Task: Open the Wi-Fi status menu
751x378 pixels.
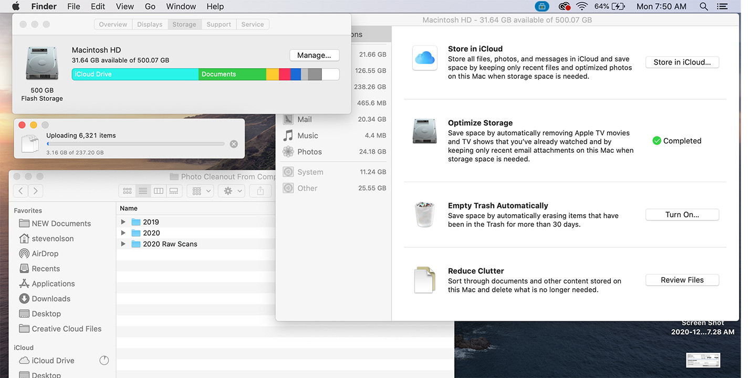Action: tap(581, 6)
